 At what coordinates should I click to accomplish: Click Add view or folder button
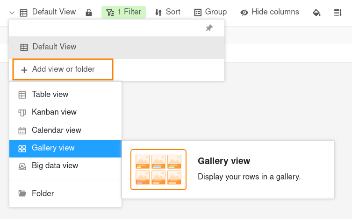tap(63, 69)
